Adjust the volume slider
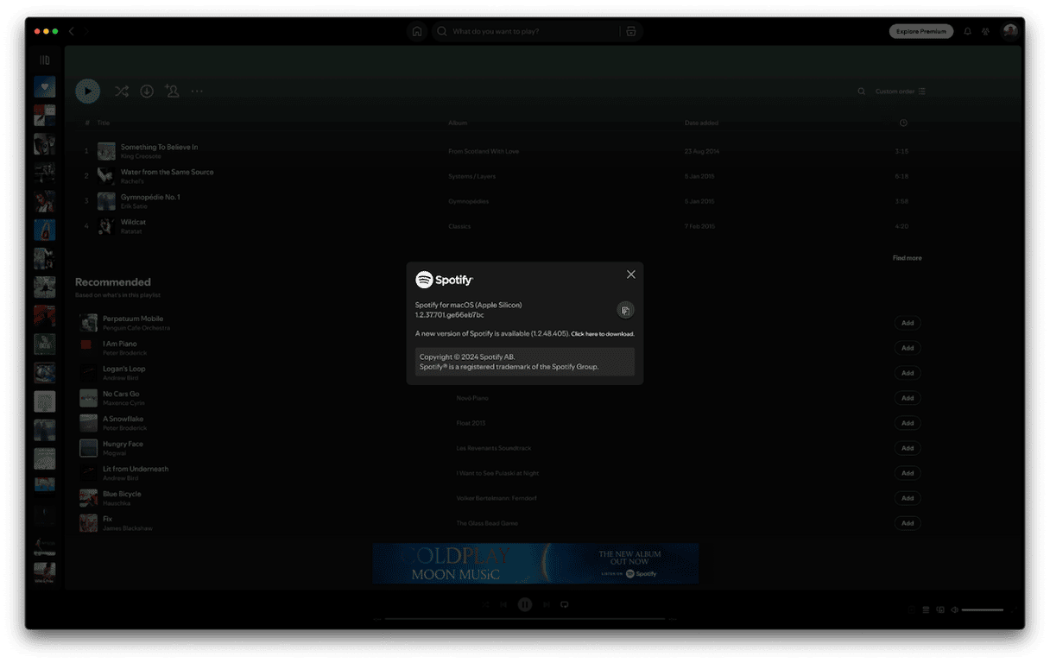Screen dimensions: 1050x663 (x=983, y=609)
